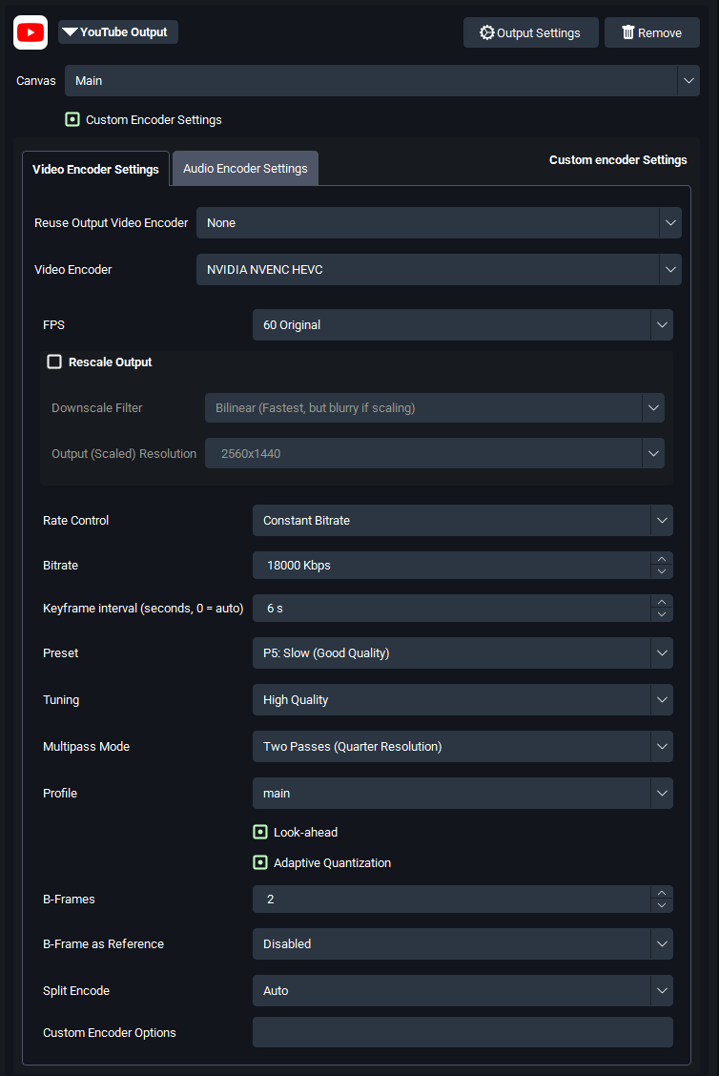Remove this YouTube output

tap(651, 33)
